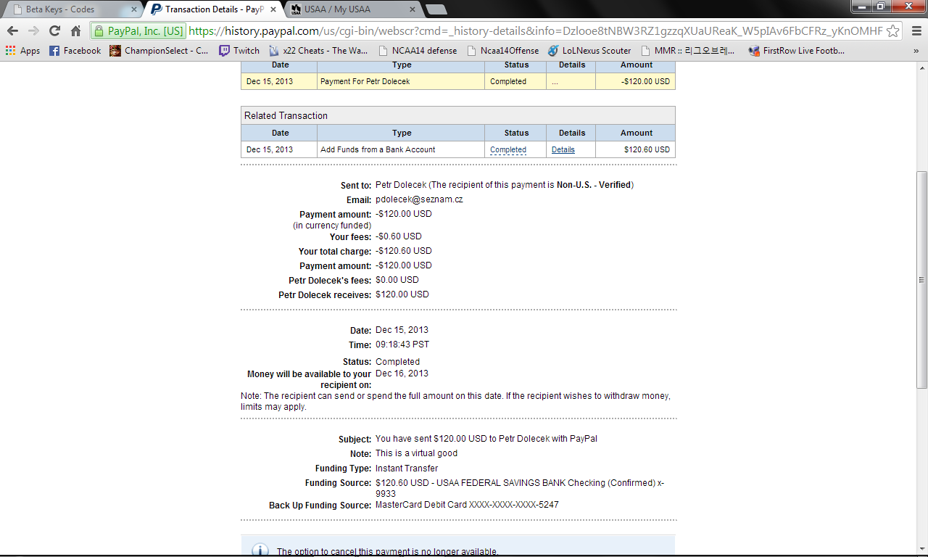
Task: Open a new browser tab
Action: click(x=436, y=9)
